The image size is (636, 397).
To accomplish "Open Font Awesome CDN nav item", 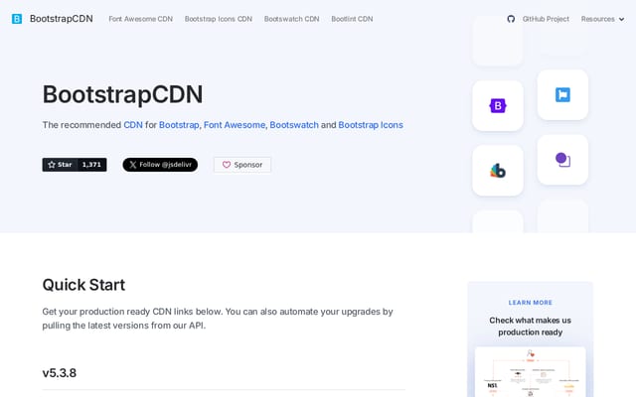I will [141, 19].
